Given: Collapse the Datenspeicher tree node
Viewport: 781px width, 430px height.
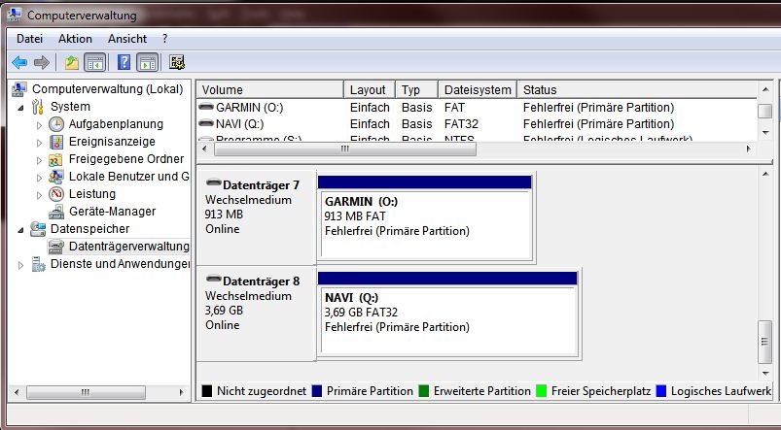Looking at the screenshot, I should pyautogui.click(x=20, y=230).
